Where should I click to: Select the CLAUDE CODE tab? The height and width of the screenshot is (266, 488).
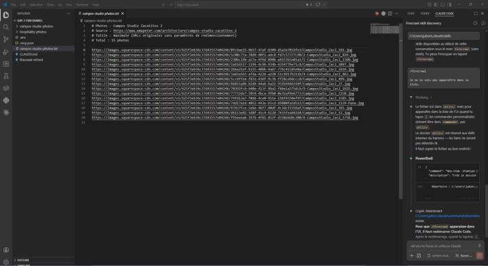(x=444, y=14)
